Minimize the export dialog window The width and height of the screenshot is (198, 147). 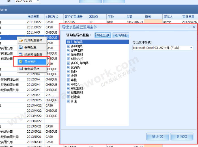point(188,27)
